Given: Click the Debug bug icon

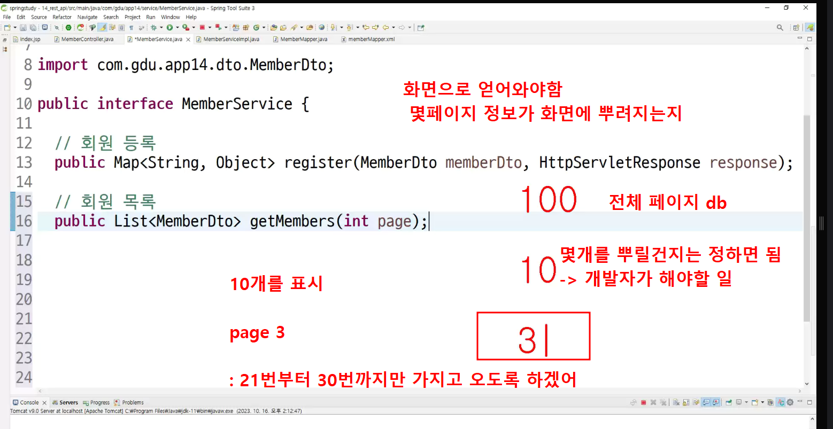Looking at the screenshot, I should tap(154, 27).
